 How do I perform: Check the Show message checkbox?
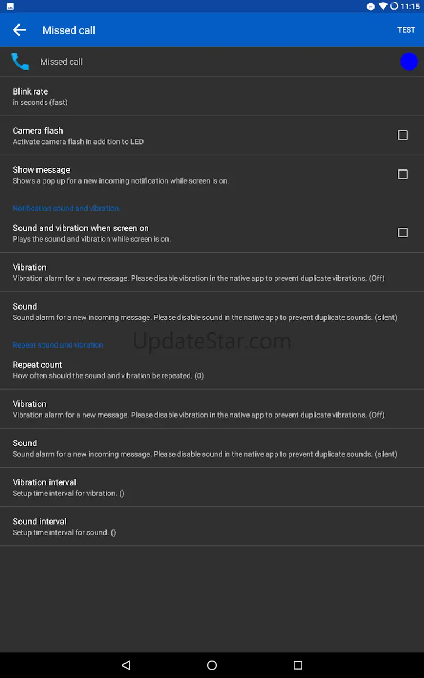pyautogui.click(x=403, y=174)
